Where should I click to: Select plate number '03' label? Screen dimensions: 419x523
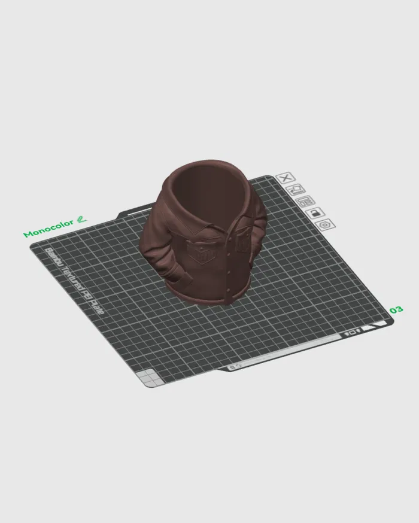(x=396, y=310)
